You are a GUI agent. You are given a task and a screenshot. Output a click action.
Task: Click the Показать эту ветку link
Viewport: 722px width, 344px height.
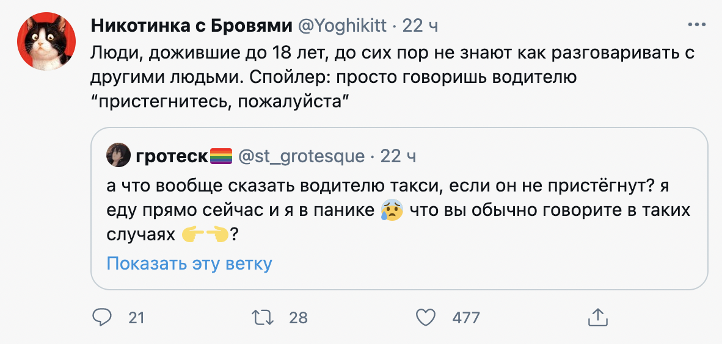point(189,263)
